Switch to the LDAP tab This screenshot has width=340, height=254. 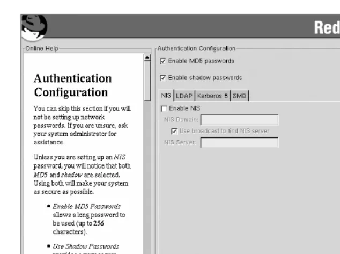click(184, 96)
